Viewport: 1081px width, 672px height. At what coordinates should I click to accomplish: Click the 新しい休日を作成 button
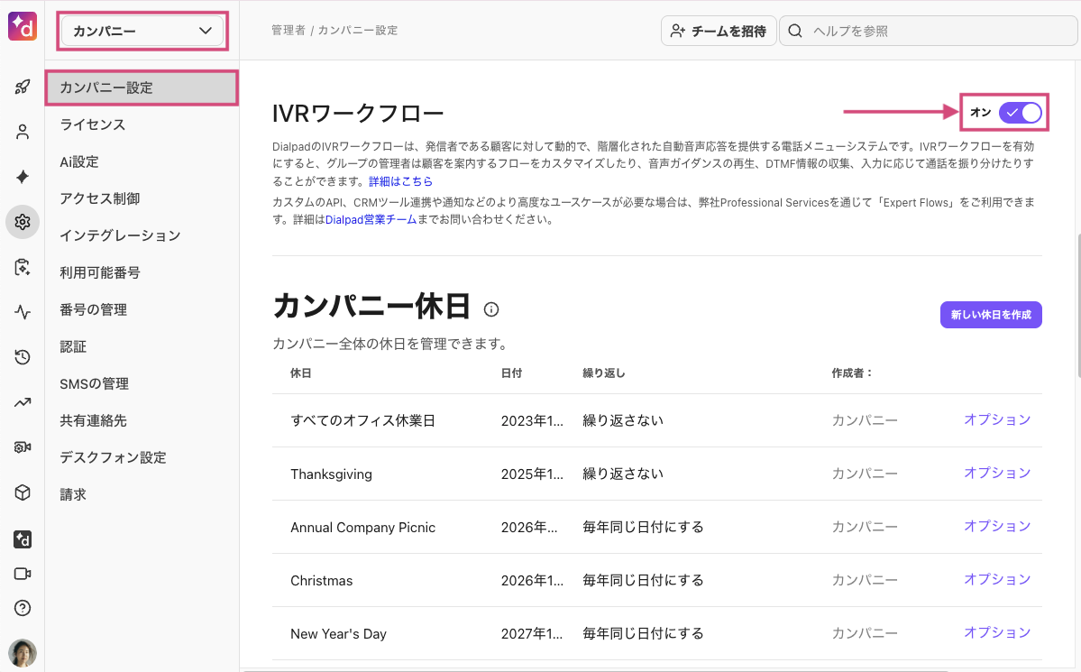pos(990,315)
